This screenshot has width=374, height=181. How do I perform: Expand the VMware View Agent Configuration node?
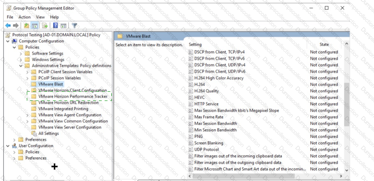(x=27, y=115)
